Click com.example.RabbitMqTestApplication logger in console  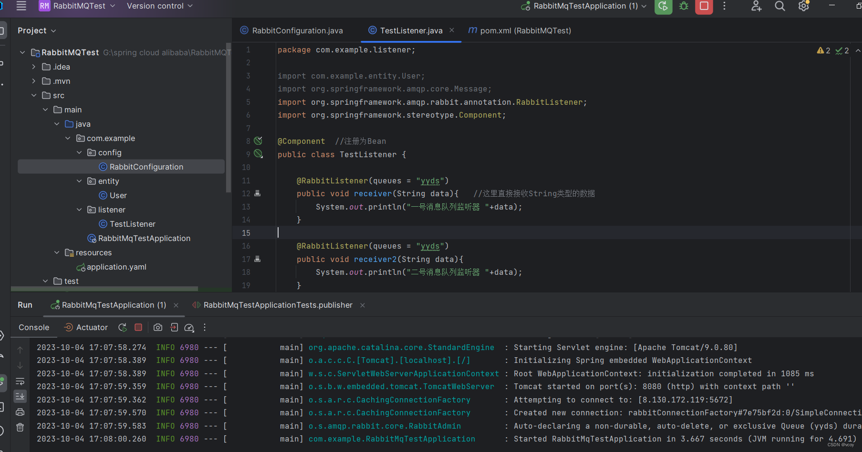tap(392, 439)
